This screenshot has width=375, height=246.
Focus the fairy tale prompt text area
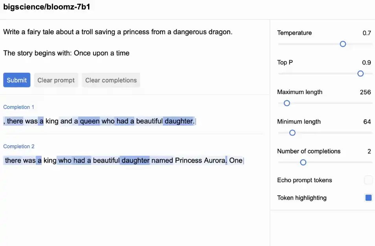[x=118, y=43]
